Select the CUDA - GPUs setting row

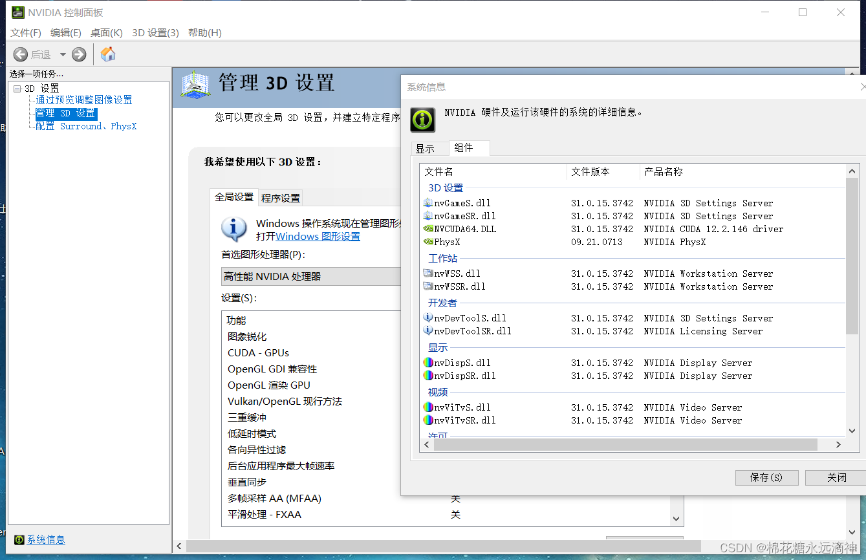coord(258,353)
